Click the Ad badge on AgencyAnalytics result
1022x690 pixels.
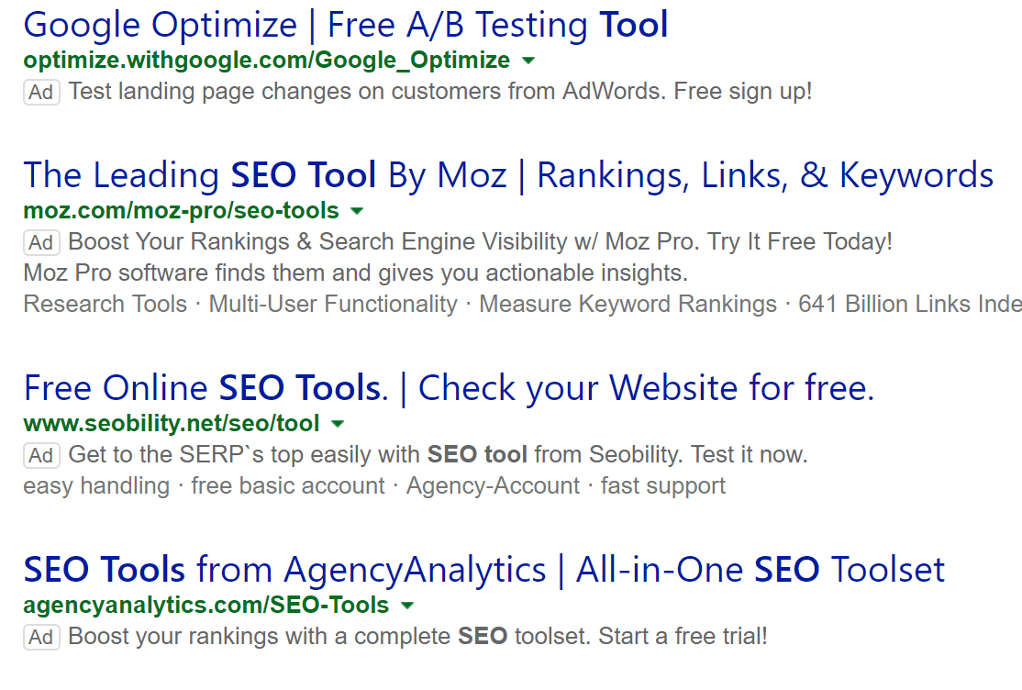pyautogui.click(x=41, y=637)
